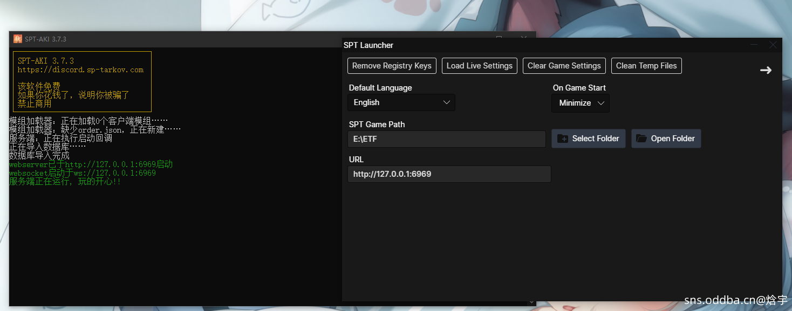Screen dimensions: 792x311
Task: Open the On Game Start Minimize dropdown
Action: coord(581,103)
